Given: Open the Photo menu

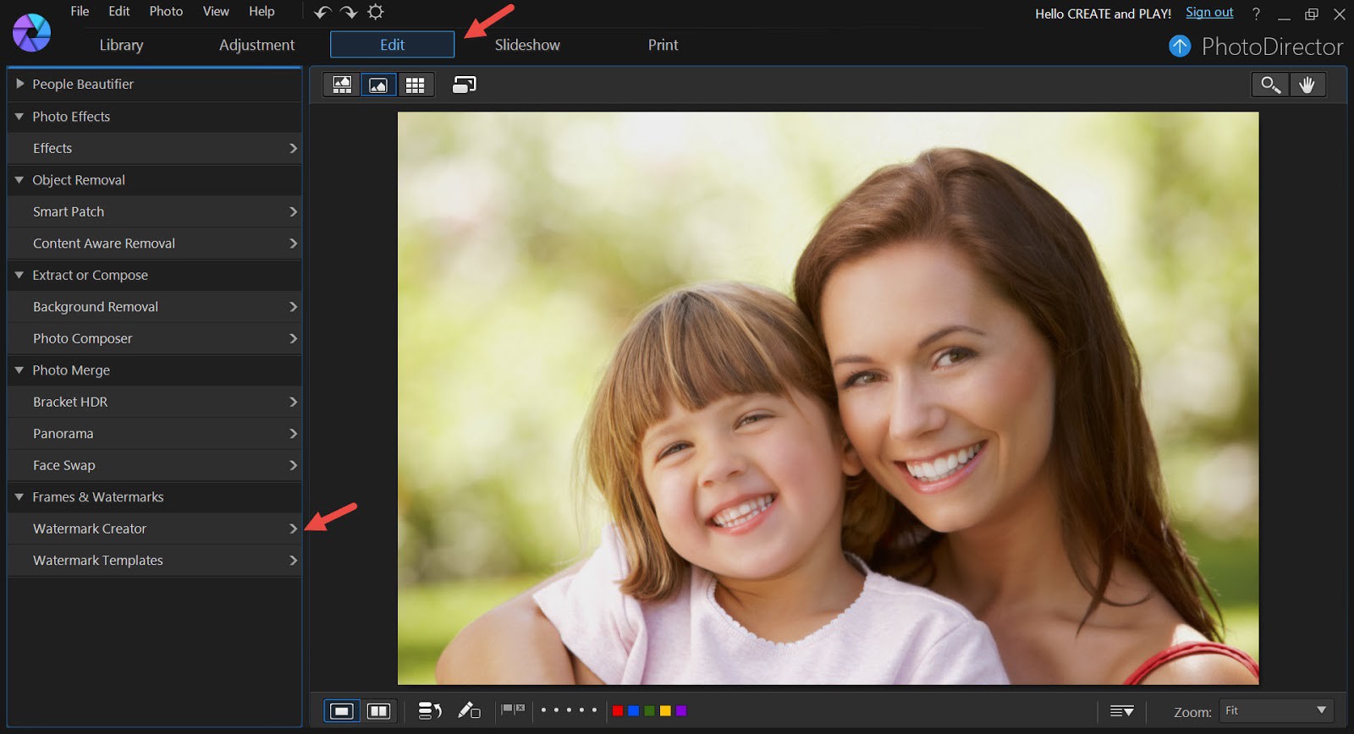Looking at the screenshot, I should tap(166, 12).
